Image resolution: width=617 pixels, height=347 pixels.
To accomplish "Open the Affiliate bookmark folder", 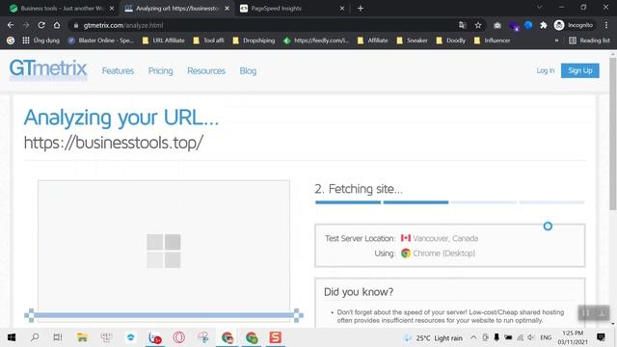I will coord(373,40).
